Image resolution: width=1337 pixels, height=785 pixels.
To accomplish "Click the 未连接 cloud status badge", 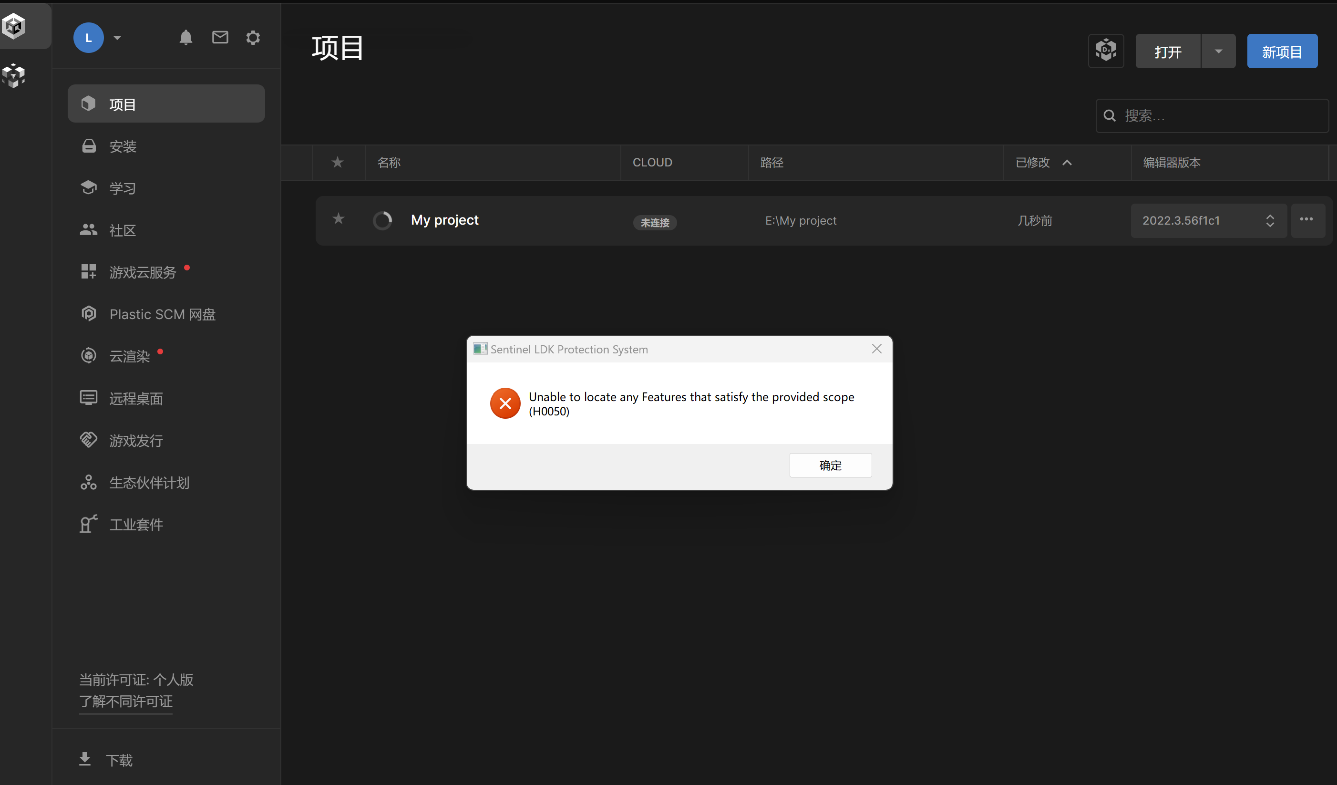I will pyautogui.click(x=655, y=222).
